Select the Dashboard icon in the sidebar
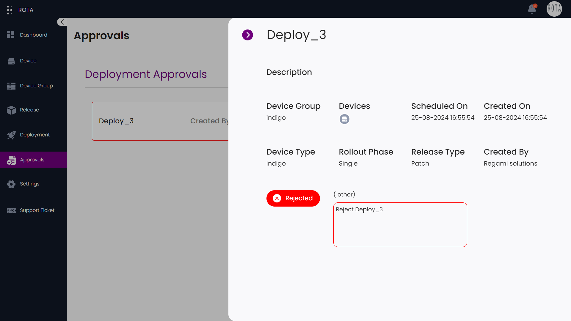 pyautogui.click(x=10, y=35)
